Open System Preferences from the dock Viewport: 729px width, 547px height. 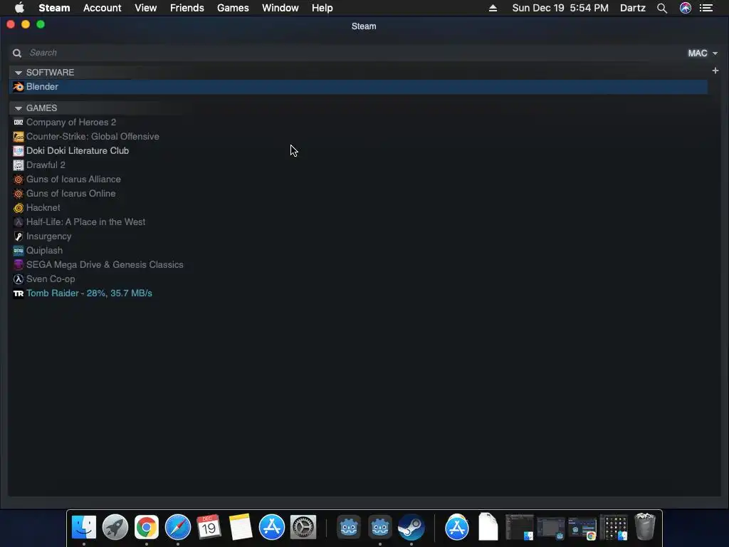tap(303, 527)
